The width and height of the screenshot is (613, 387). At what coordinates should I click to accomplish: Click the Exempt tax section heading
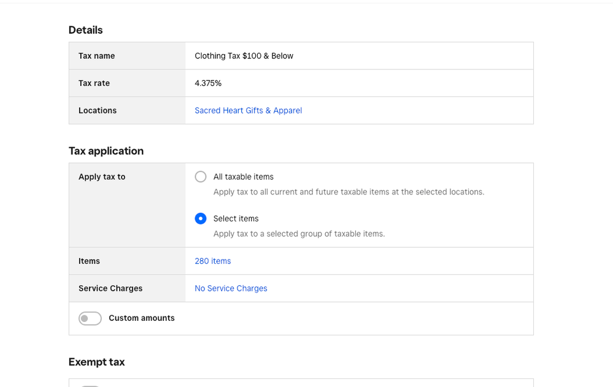tap(96, 362)
